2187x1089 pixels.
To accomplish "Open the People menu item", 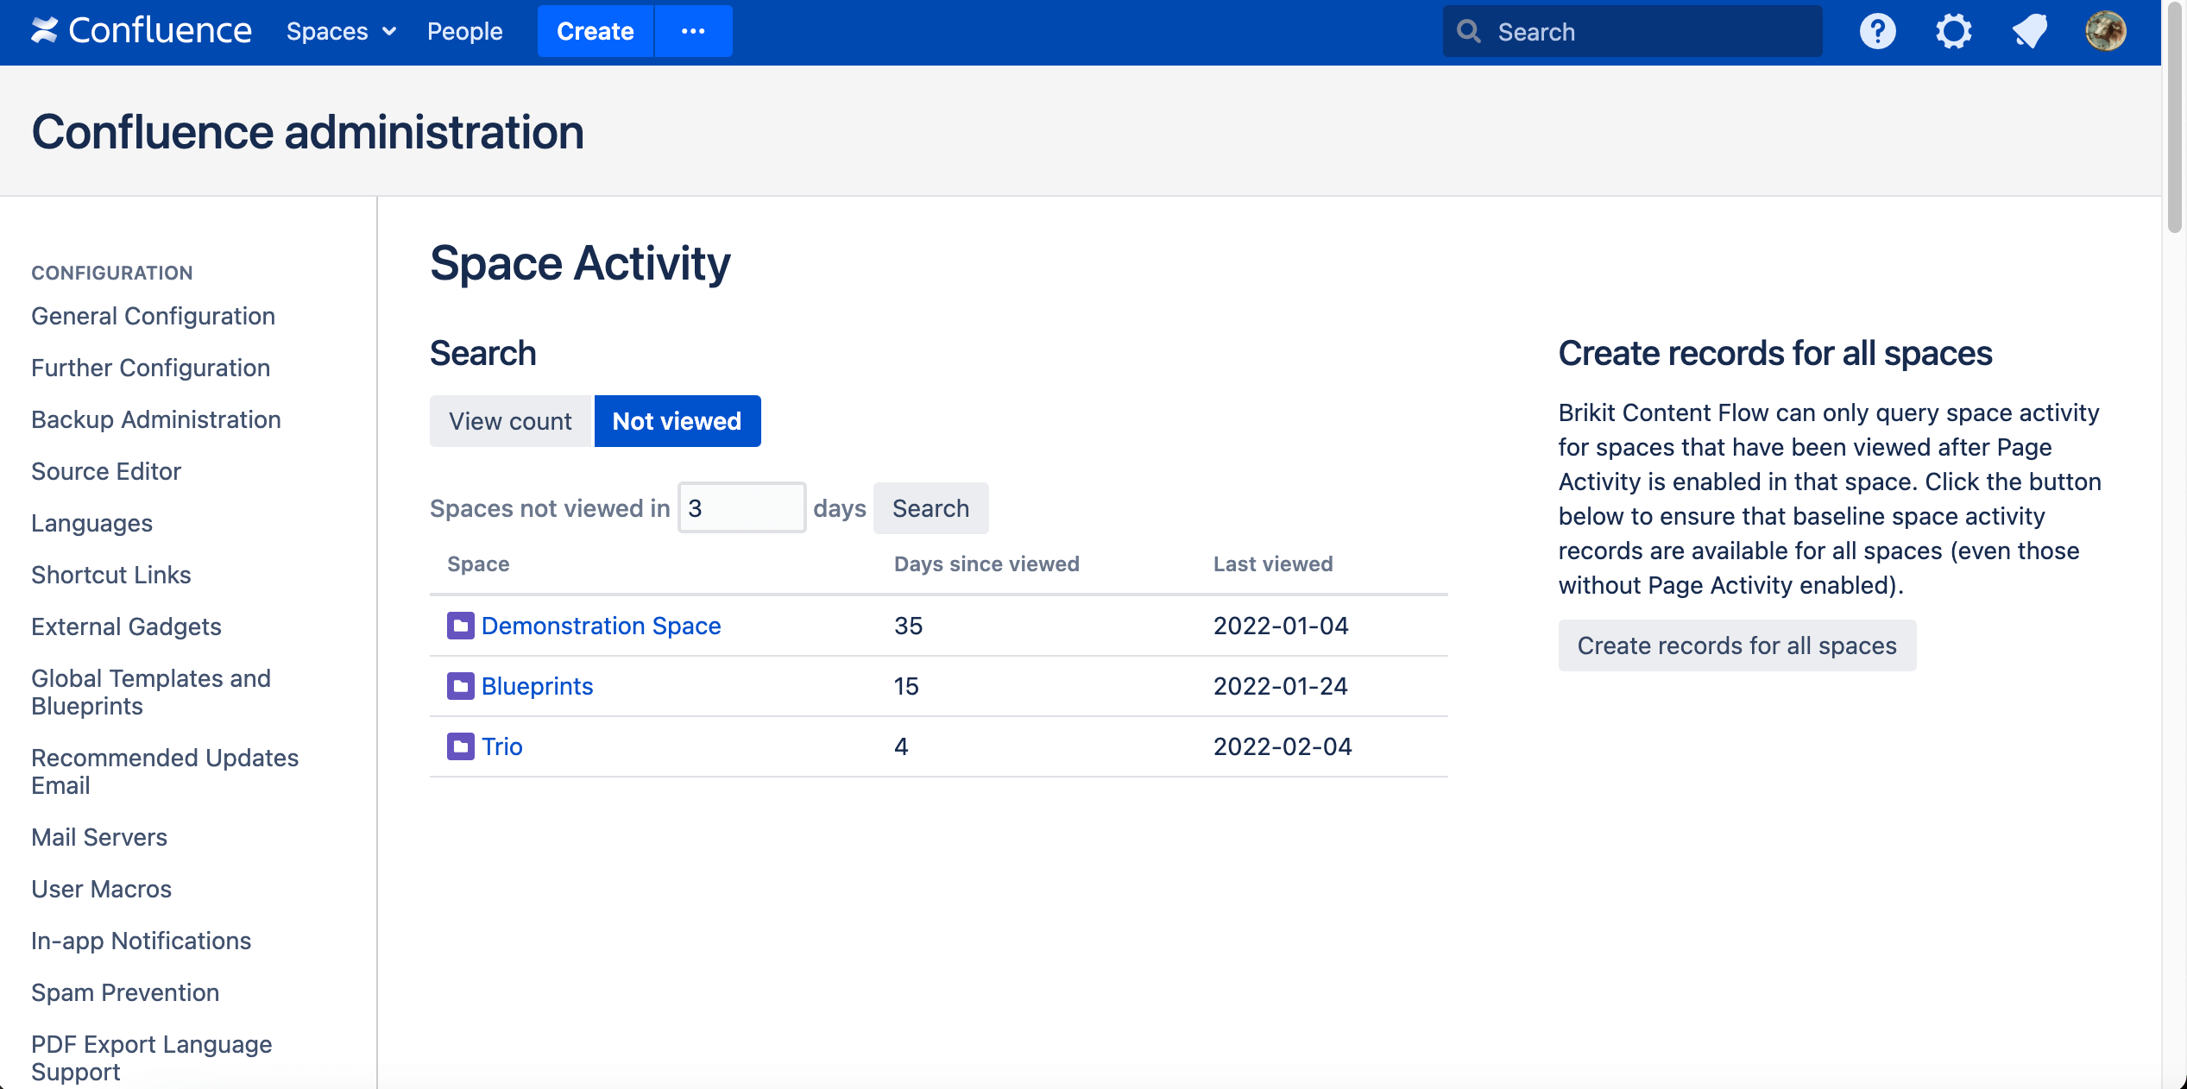I will (464, 32).
